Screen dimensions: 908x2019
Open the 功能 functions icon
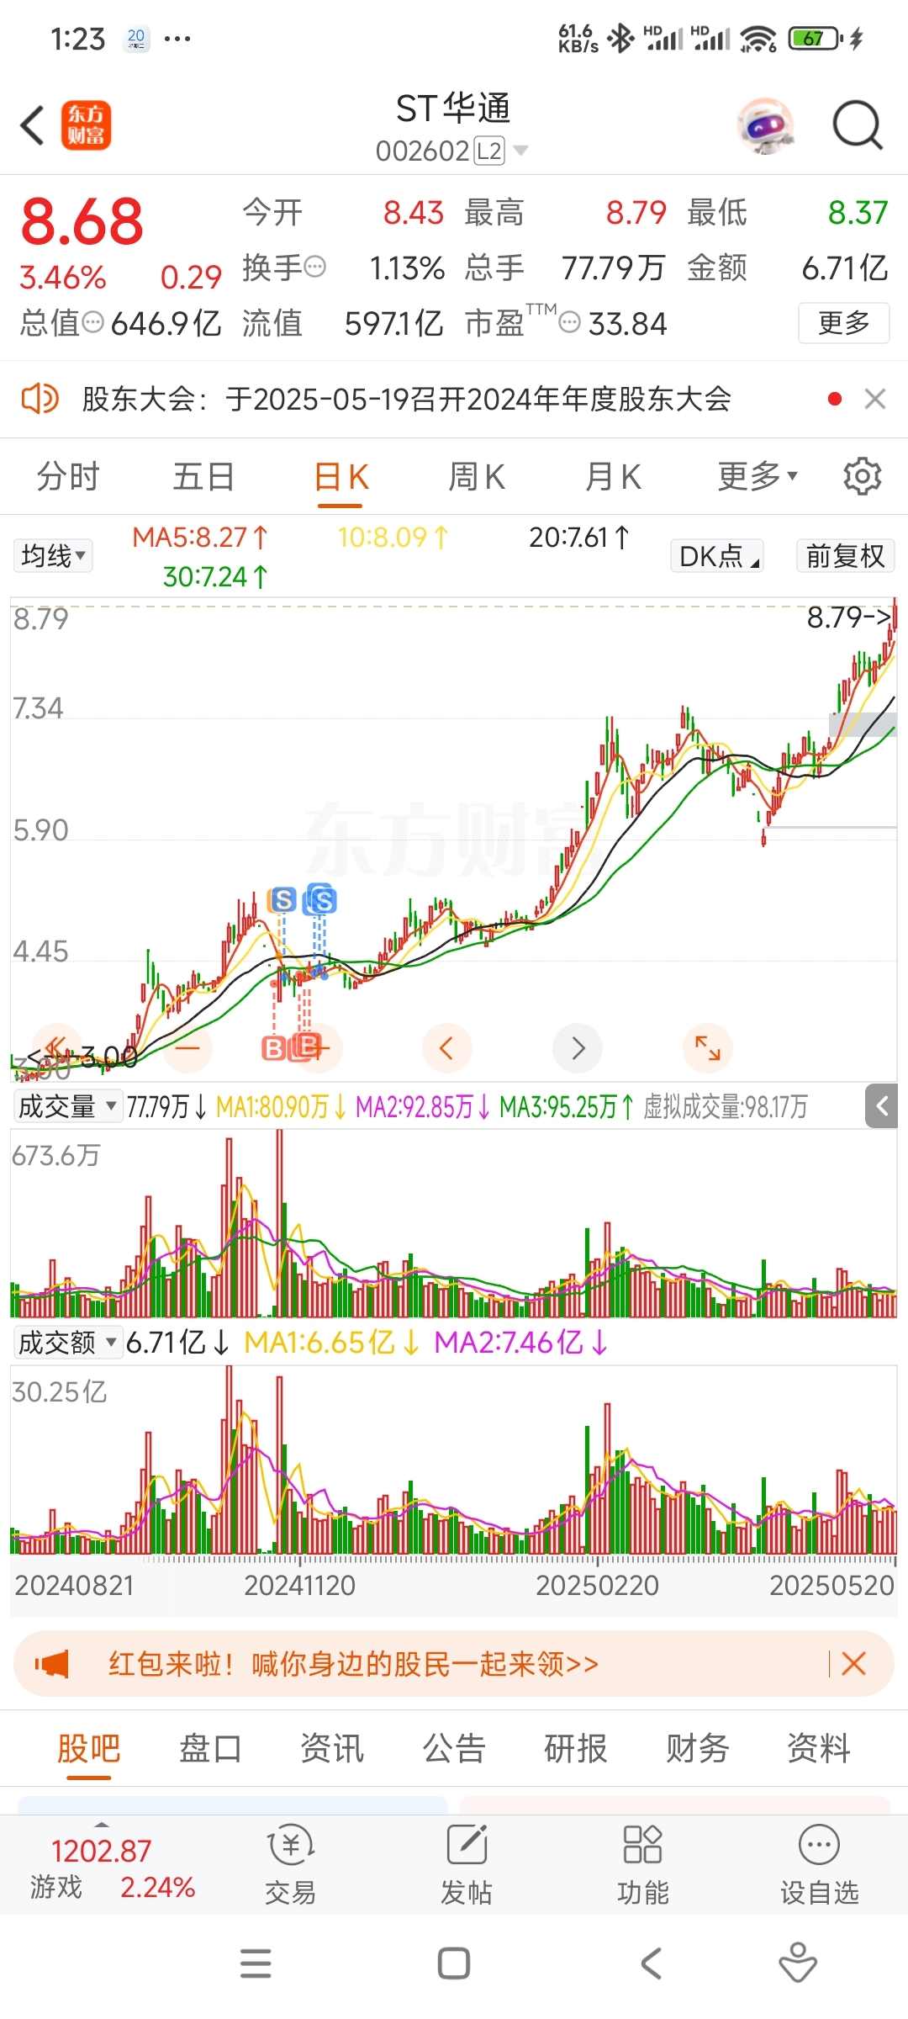click(643, 1866)
